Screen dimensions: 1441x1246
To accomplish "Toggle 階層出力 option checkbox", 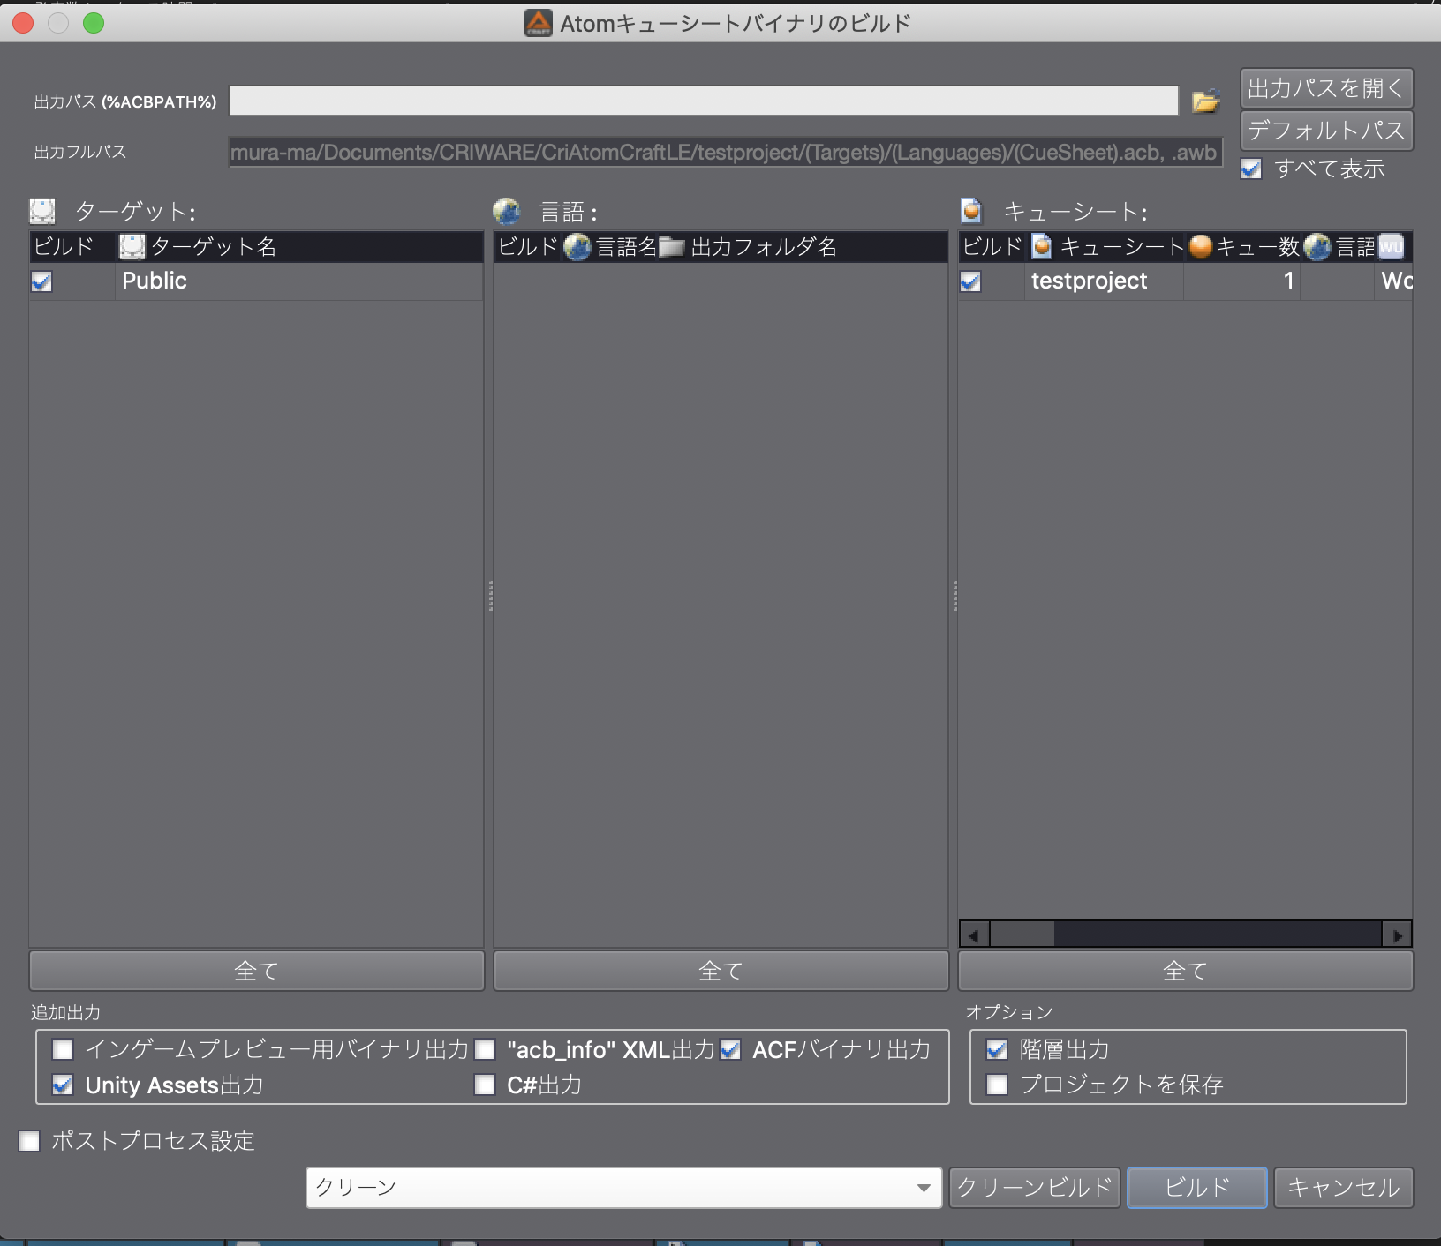I will pos(997,1049).
